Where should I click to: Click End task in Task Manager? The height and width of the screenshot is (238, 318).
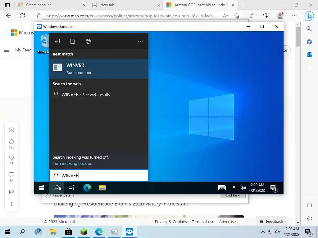point(233,196)
